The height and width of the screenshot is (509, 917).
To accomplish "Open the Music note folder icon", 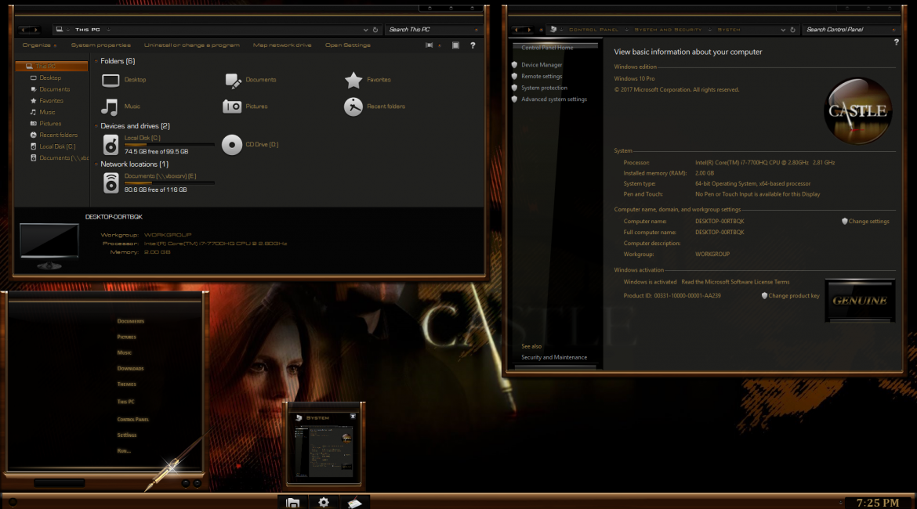I will coord(110,107).
